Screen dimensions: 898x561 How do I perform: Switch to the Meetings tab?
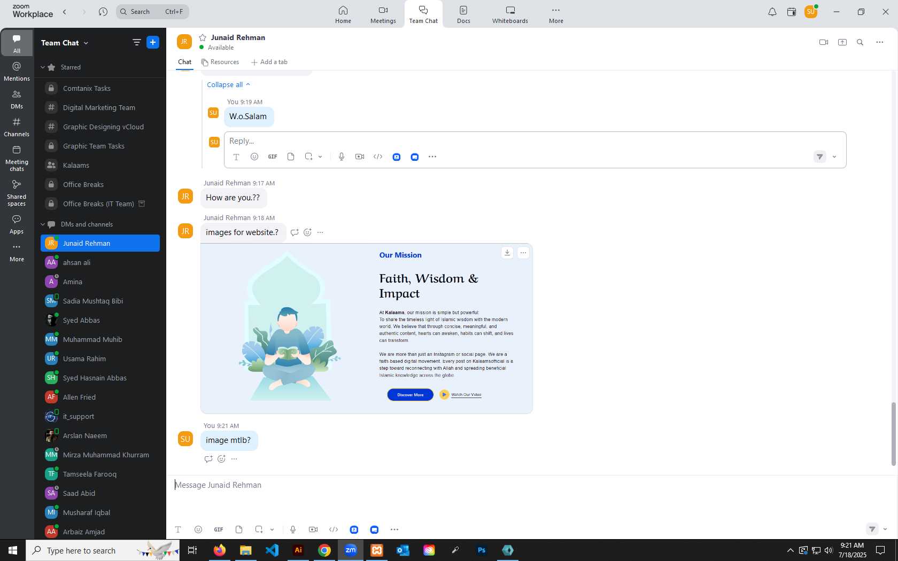coord(383,14)
